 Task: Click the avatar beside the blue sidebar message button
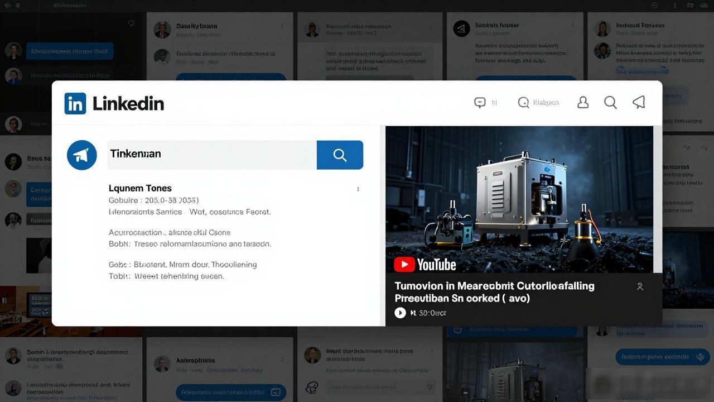[x=13, y=51]
